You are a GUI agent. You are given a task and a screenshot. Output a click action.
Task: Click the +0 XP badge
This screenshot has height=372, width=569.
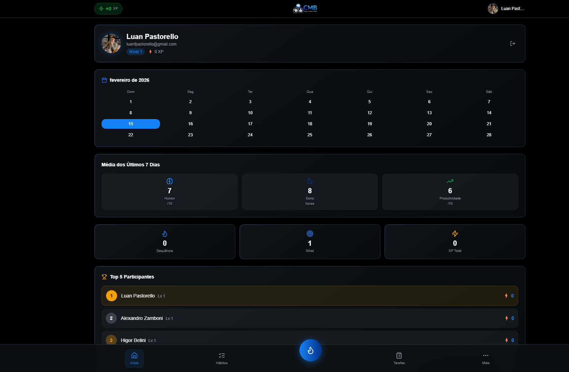click(108, 9)
